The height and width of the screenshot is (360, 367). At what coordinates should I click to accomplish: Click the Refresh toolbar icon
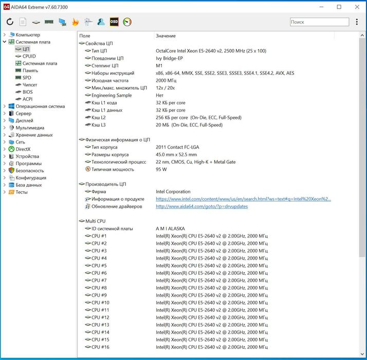(10, 22)
